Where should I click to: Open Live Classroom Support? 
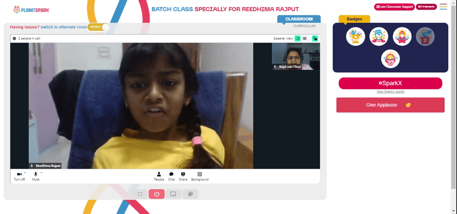(394, 7)
